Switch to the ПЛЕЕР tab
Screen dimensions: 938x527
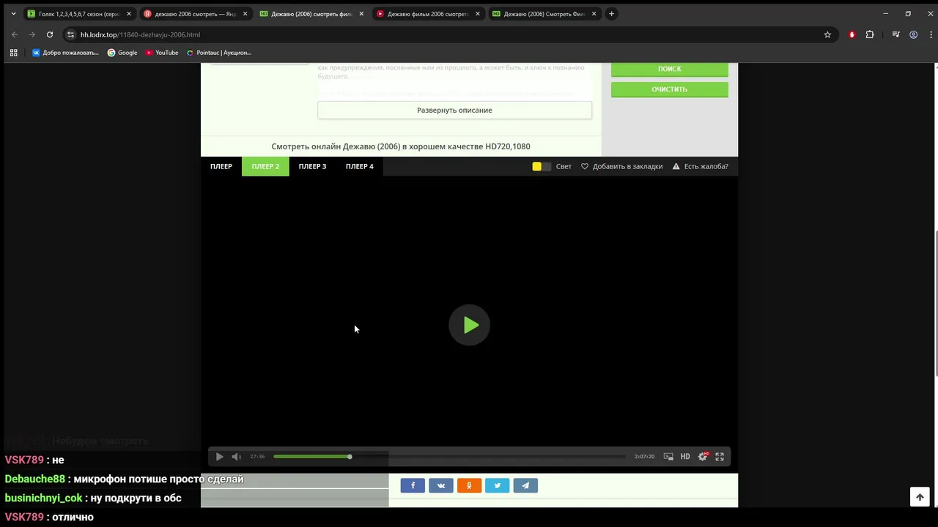tap(221, 166)
